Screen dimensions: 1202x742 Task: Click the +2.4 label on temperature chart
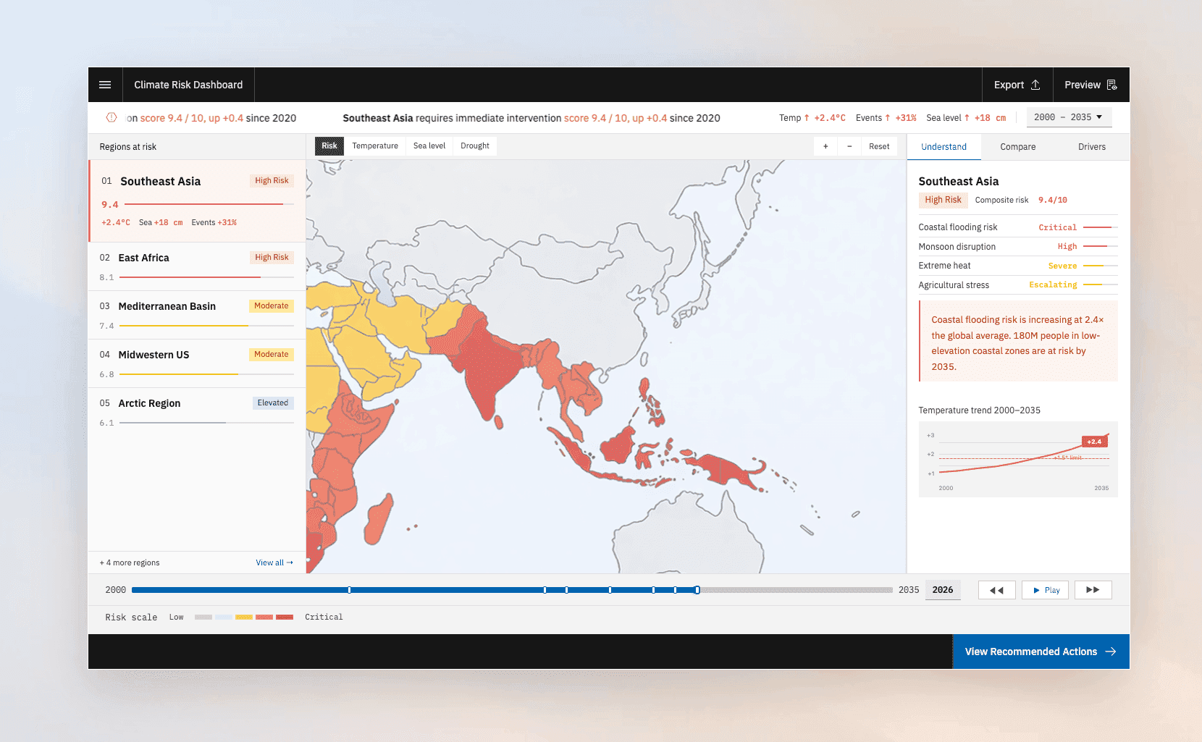click(x=1094, y=442)
